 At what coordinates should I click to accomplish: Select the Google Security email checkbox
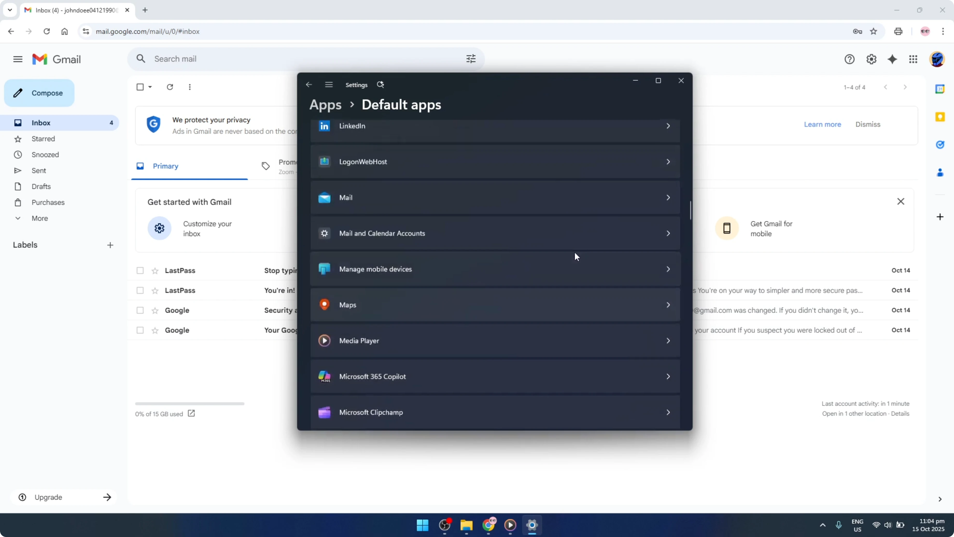coord(140,311)
